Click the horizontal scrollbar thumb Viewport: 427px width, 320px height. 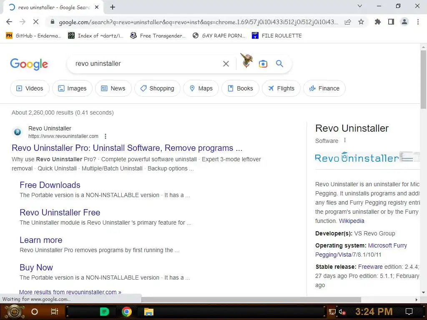click(251, 300)
